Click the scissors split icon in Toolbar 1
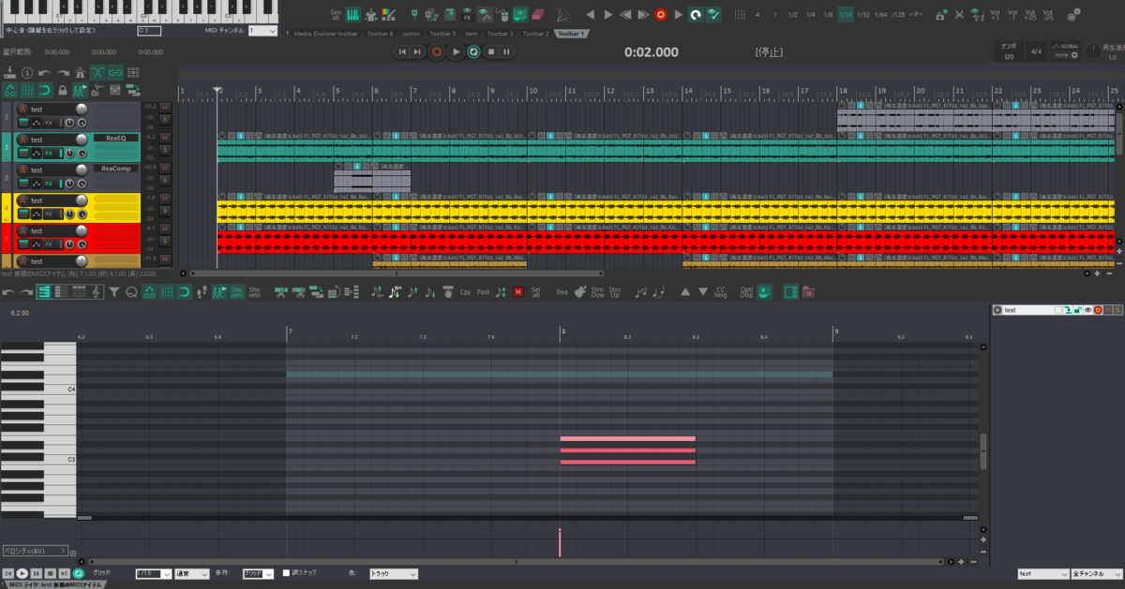 [959, 14]
